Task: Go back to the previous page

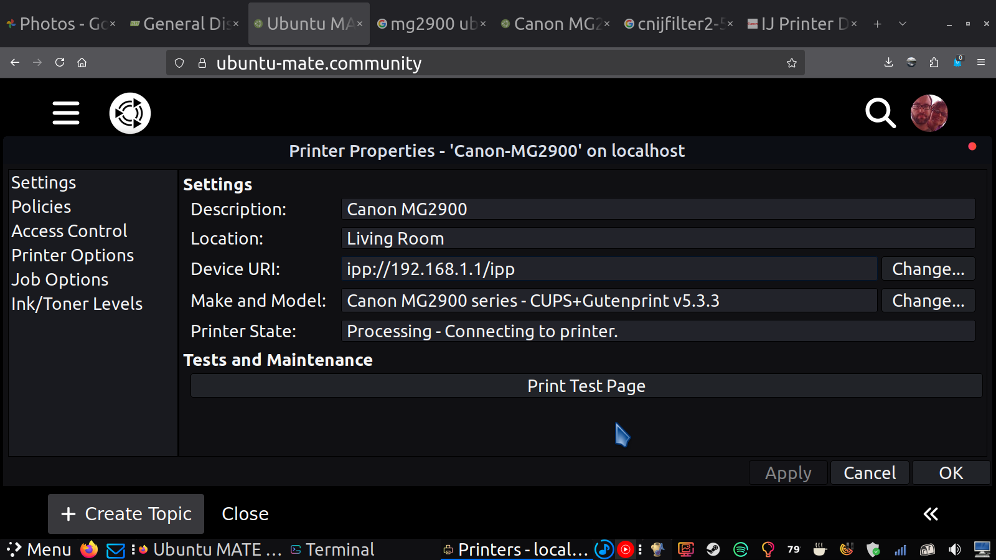Action: (x=15, y=62)
